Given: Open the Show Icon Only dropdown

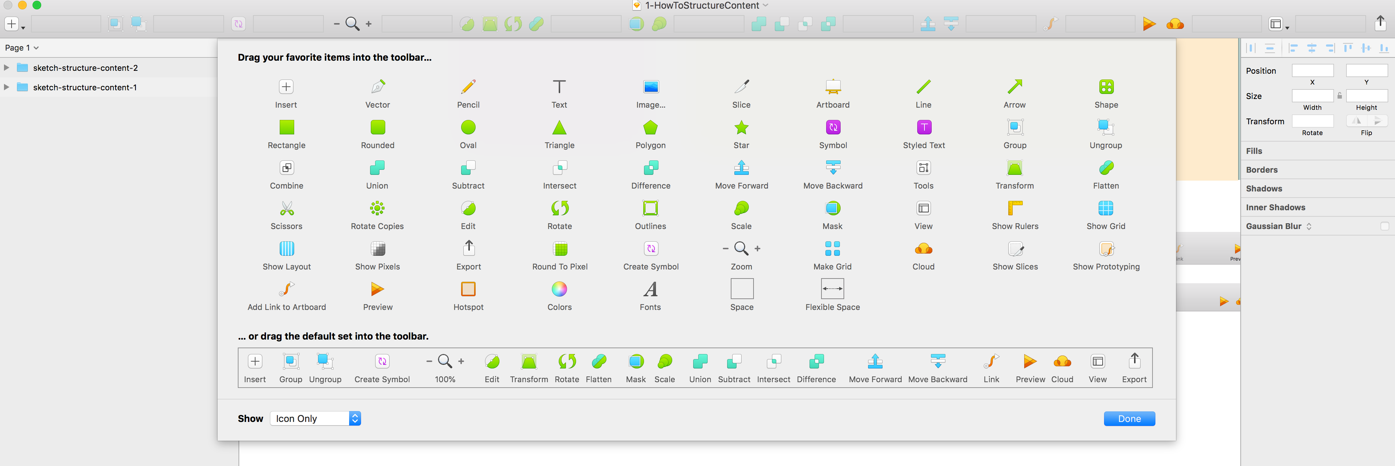Looking at the screenshot, I should (x=315, y=418).
